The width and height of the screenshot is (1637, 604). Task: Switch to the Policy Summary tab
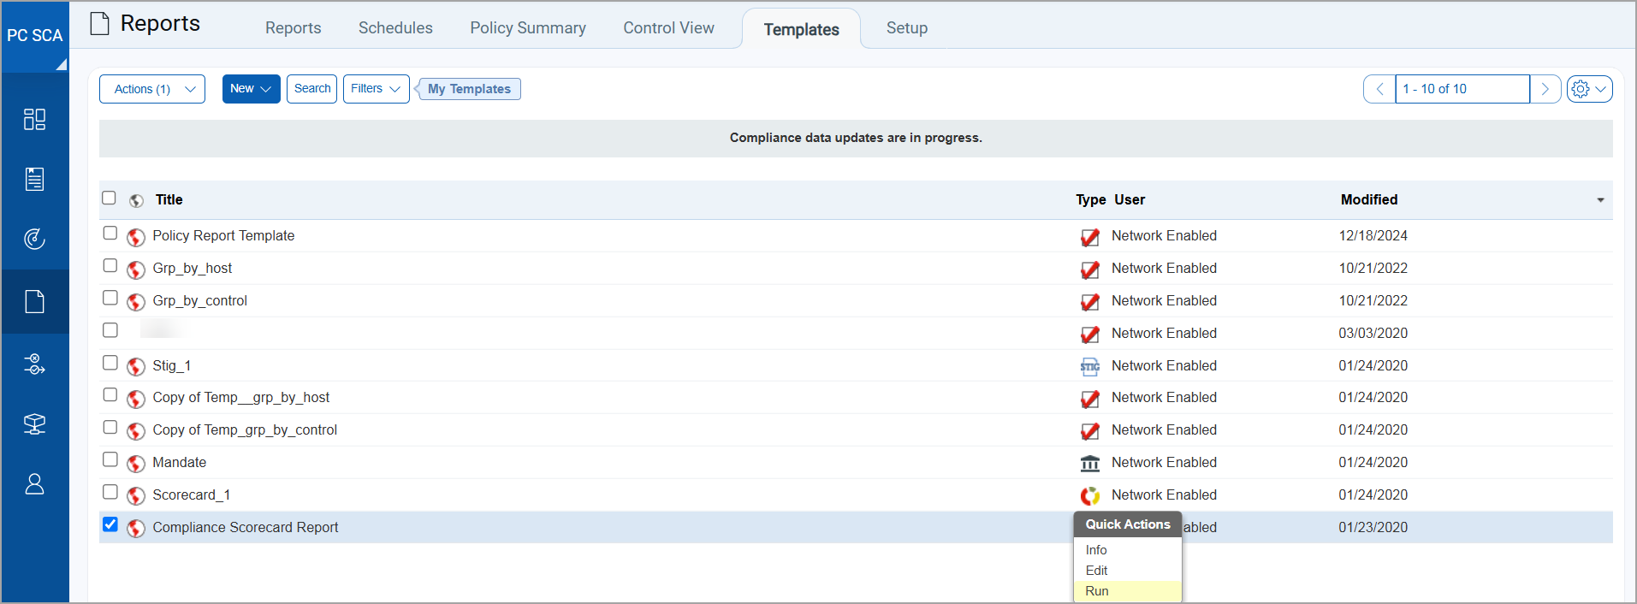528,28
